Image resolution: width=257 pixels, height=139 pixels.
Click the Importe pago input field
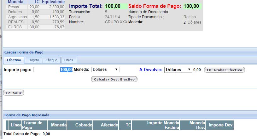click(x=53, y=69)
